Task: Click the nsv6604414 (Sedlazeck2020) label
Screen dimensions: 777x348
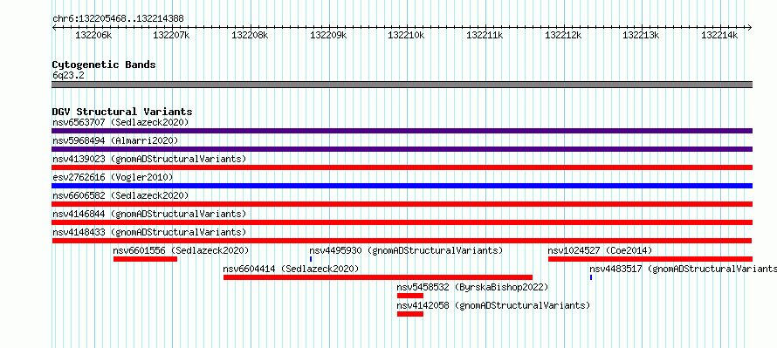Action: pyautogui.click(x=291, y=269)
